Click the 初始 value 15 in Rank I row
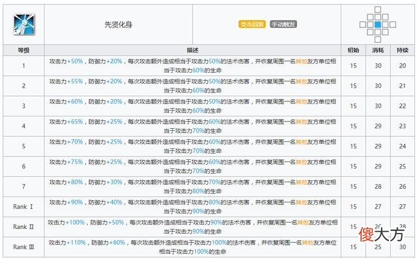Screen dimensions: 417x259 coord(353,207)
